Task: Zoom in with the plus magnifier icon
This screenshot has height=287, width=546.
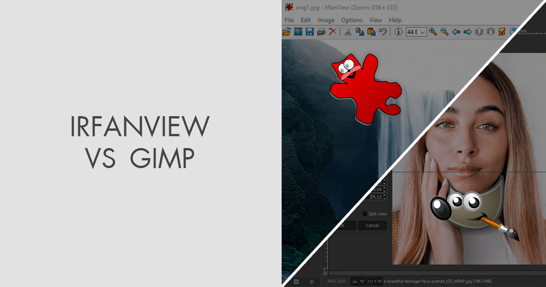Action: (x=432, y=32)
